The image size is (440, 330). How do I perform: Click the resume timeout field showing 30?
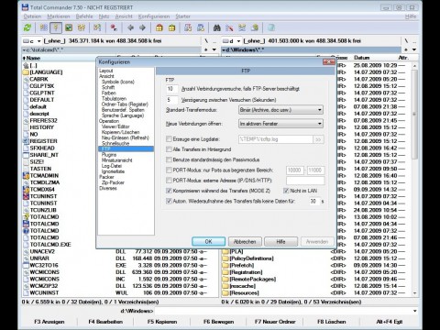(314, 202)
